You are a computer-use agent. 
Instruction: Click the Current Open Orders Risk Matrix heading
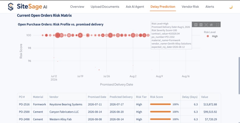coord(44,15)
